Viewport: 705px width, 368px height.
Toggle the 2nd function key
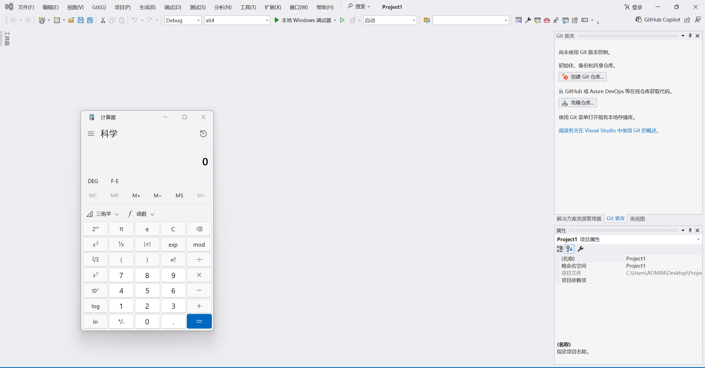tap(95, 229)
